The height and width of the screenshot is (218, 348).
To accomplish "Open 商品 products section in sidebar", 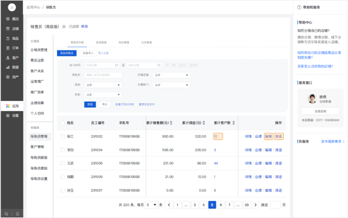I will point(12,38).
